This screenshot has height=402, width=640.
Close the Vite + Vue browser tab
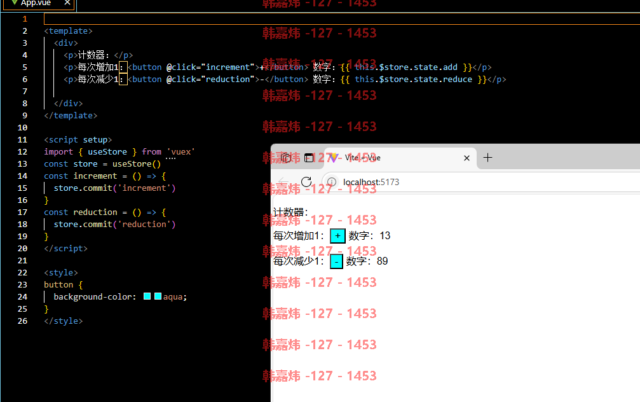click(x=467, y=158)
